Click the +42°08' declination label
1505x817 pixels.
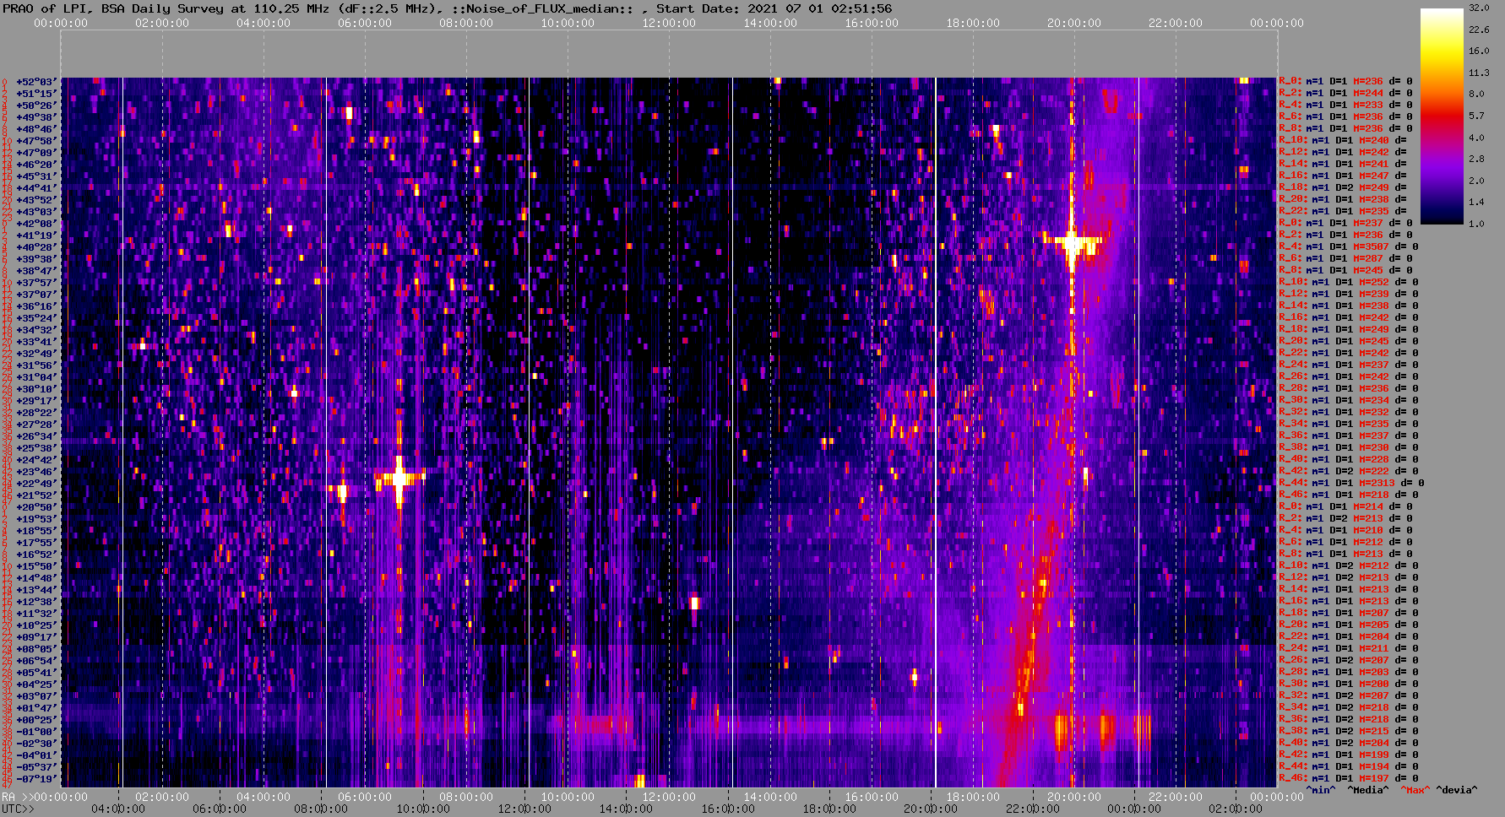tap(35, 224)
